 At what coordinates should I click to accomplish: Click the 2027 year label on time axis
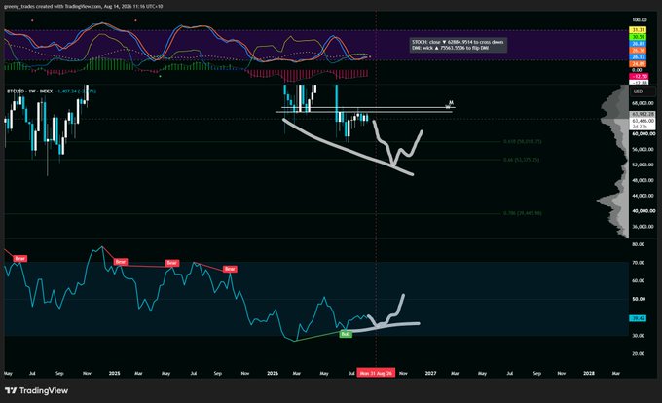pos(430,373)
